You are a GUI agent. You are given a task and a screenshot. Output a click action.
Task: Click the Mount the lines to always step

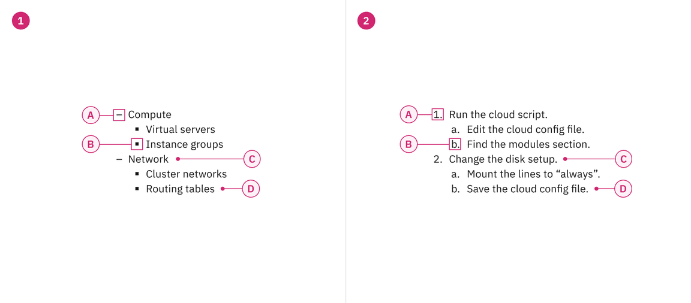533,174
